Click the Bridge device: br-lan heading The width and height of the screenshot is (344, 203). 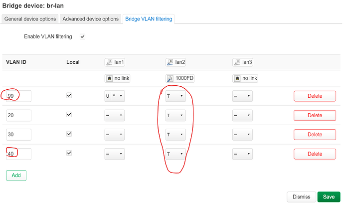click(33, 5)
